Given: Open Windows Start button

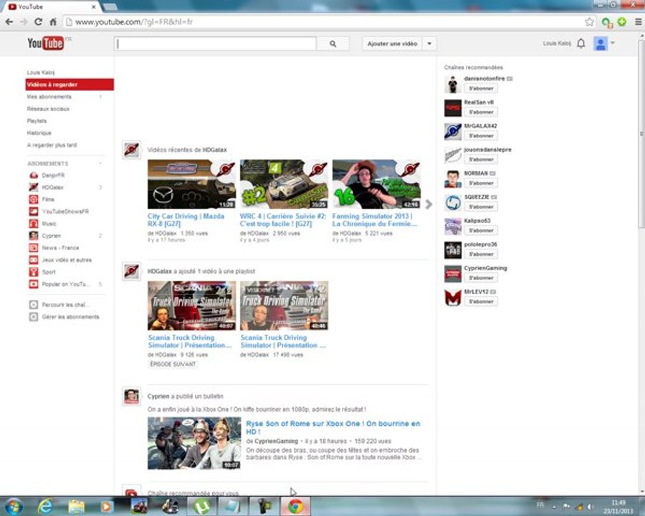Looking at the screenshot, I should coord(13,507).
